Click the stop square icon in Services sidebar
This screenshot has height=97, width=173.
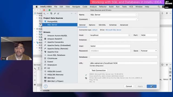coord(35,80)
